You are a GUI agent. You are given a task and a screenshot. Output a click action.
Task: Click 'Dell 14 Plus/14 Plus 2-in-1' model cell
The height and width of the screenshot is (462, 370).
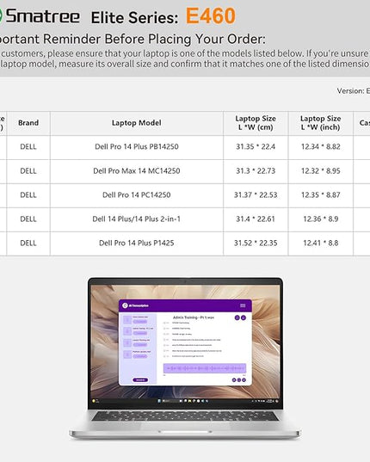137,219
